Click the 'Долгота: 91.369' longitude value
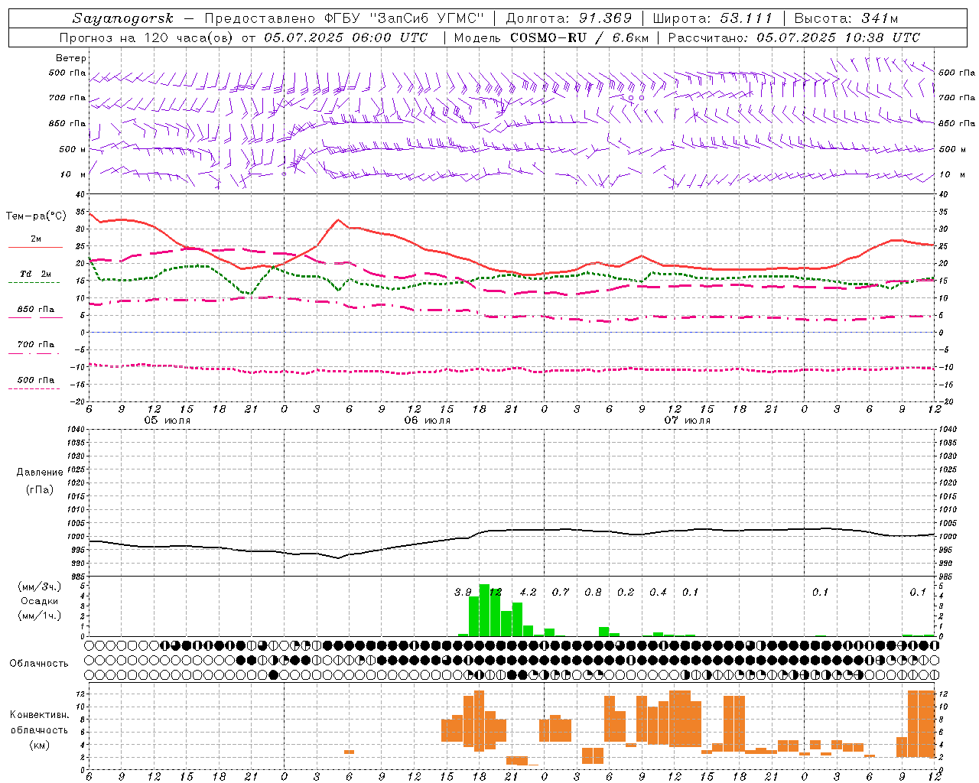 click(x=569, y=18)
